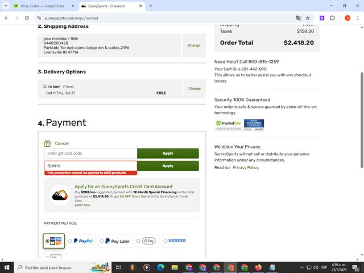Open Firefox from taskbar
364x273 pixels.
pyautogui.click(x=258, y=267)
